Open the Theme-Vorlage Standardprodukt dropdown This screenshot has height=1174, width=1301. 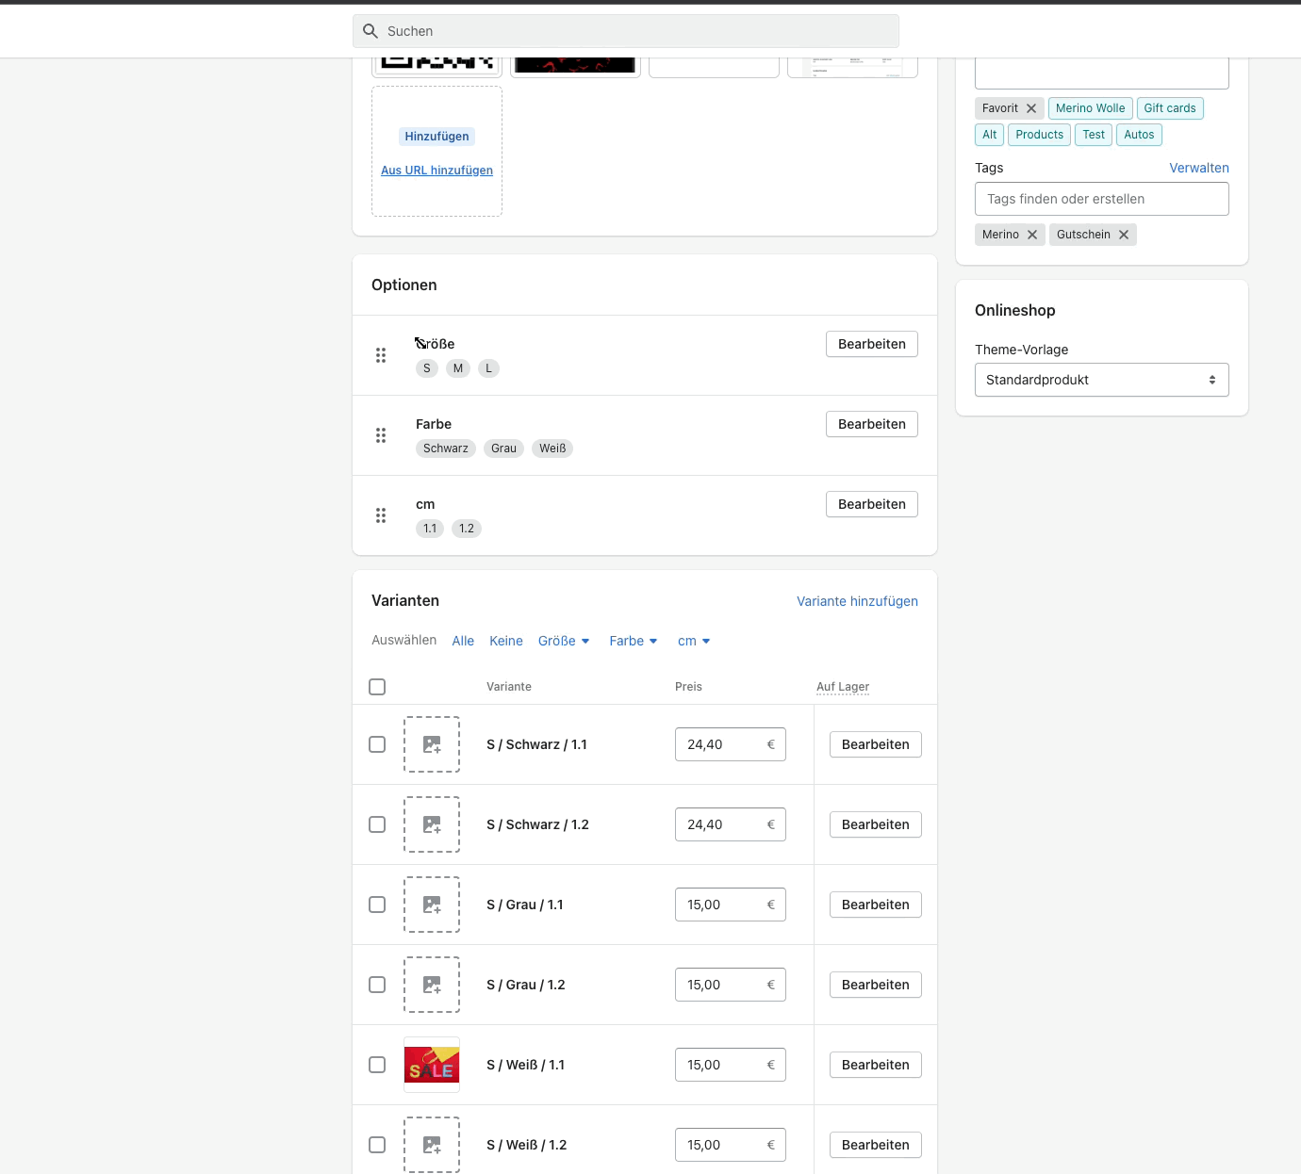[1101, 380]
